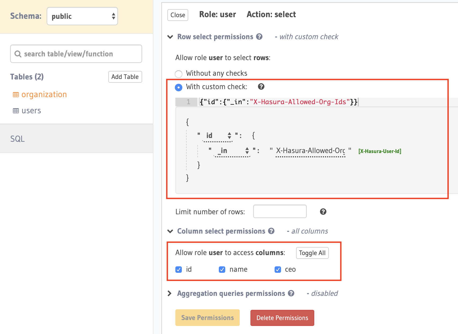Open the SQL section in sidebar
Screen dimensions: 458x334
tap(76, 139)
